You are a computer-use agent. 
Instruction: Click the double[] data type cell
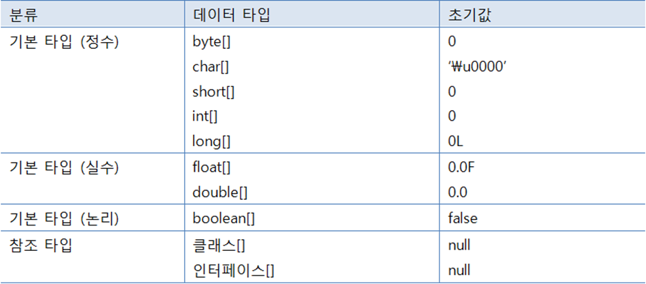click(218, 193)
